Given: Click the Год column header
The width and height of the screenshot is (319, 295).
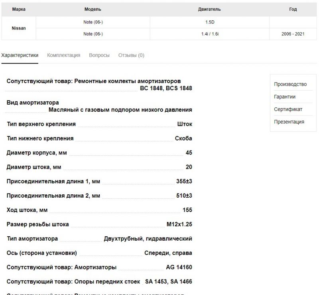Looking at the screenshot, I should 293,9.
